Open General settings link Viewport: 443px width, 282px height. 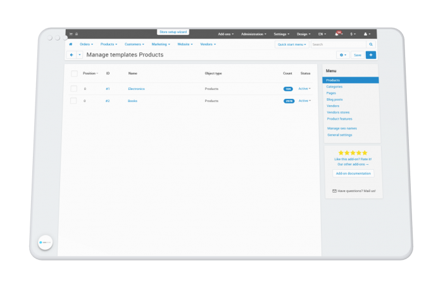(340, 135)
